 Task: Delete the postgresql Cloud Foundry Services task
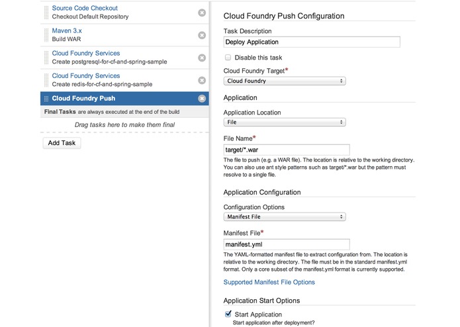[202, 58]
